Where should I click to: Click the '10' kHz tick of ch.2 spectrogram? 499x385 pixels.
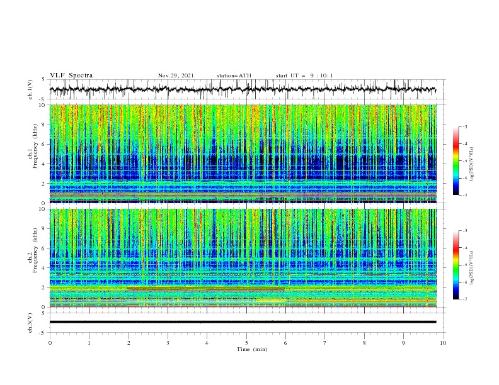click(42, 209)
